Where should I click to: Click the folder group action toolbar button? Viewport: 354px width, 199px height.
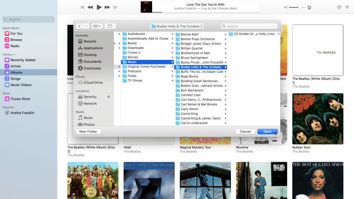[x=110, y=26]
